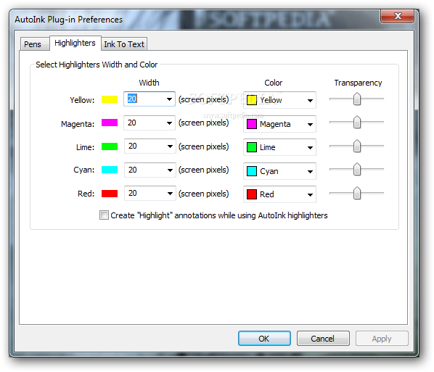Click the Cancel button
Screen dimensions: 434x372
pyautogui.click(x=323, y=338)
